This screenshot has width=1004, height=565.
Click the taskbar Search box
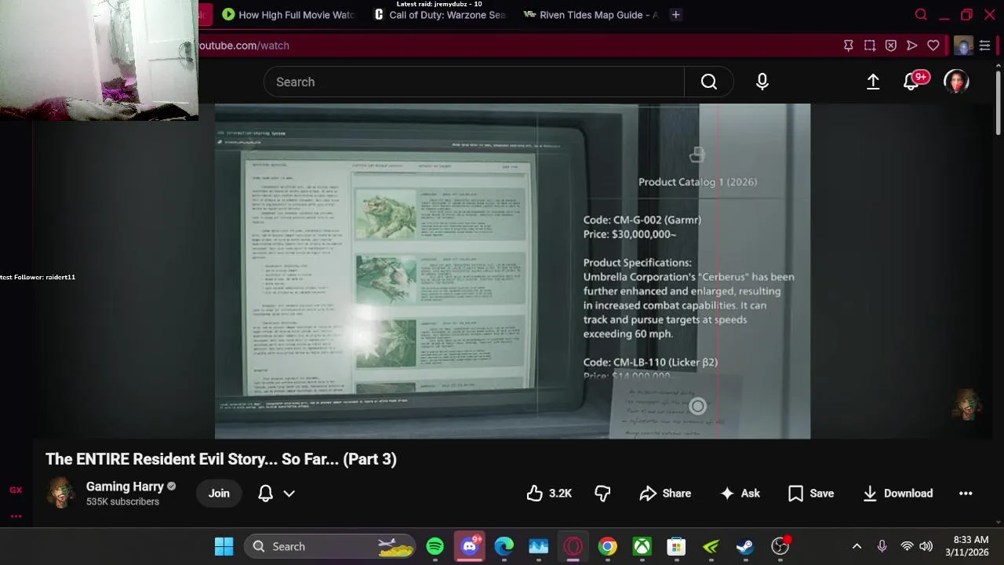(x=331, y=546)
